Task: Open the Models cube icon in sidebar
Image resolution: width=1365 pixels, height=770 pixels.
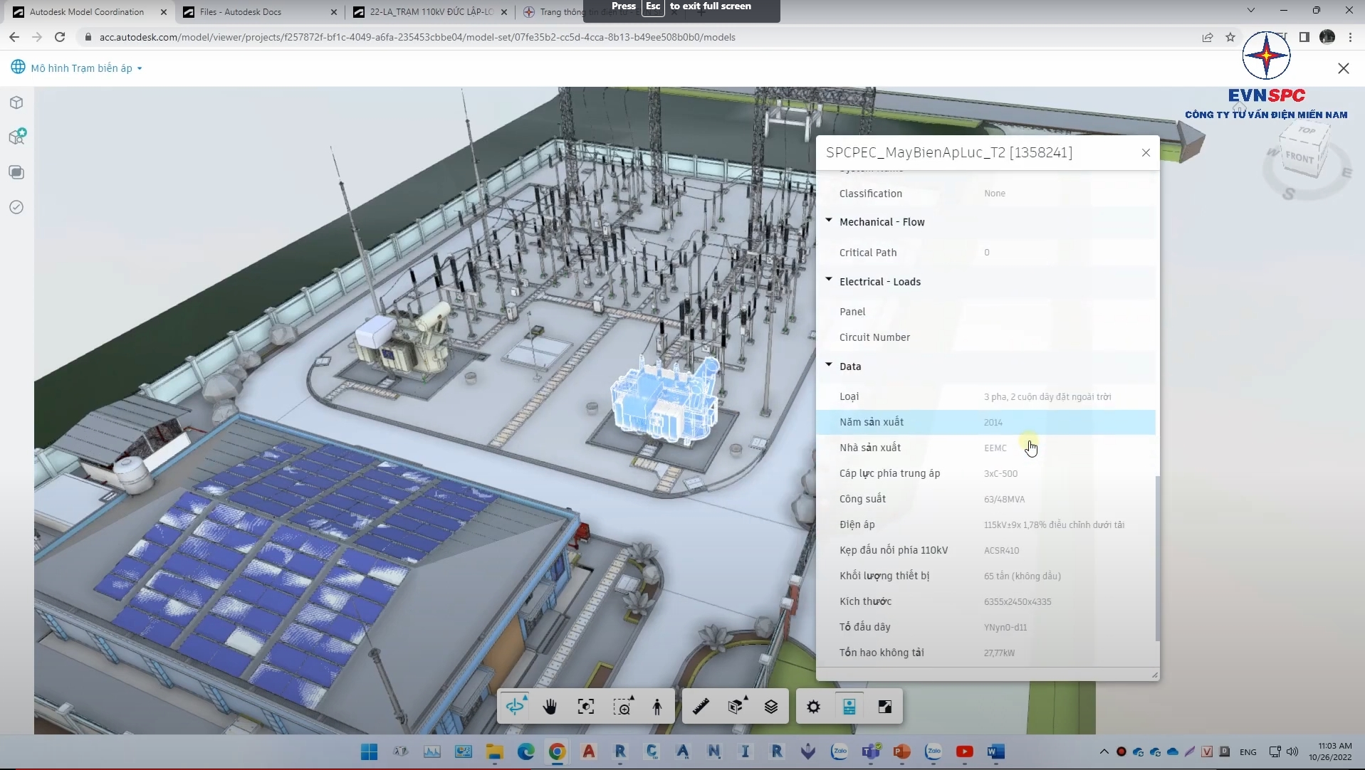Action: tap(17, 102)
